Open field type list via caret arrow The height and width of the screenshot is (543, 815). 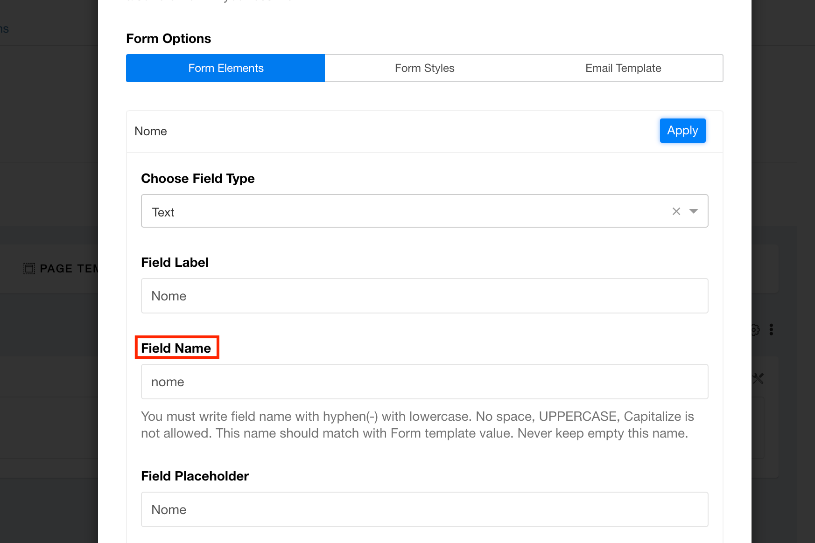[694, 211]
